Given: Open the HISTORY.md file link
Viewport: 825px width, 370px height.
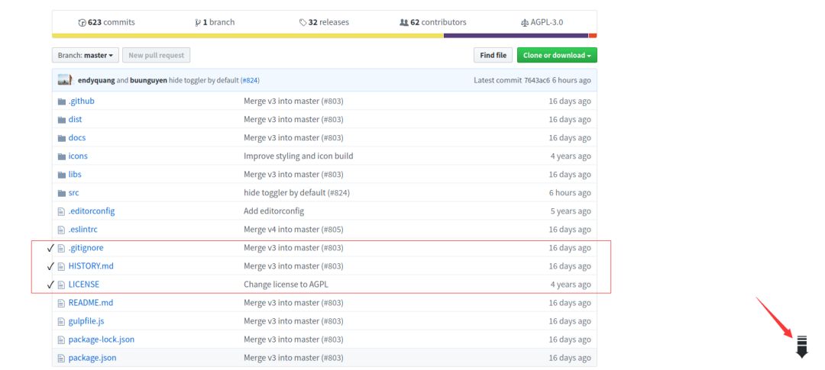Looking at the screenshot, I should 91,266.
